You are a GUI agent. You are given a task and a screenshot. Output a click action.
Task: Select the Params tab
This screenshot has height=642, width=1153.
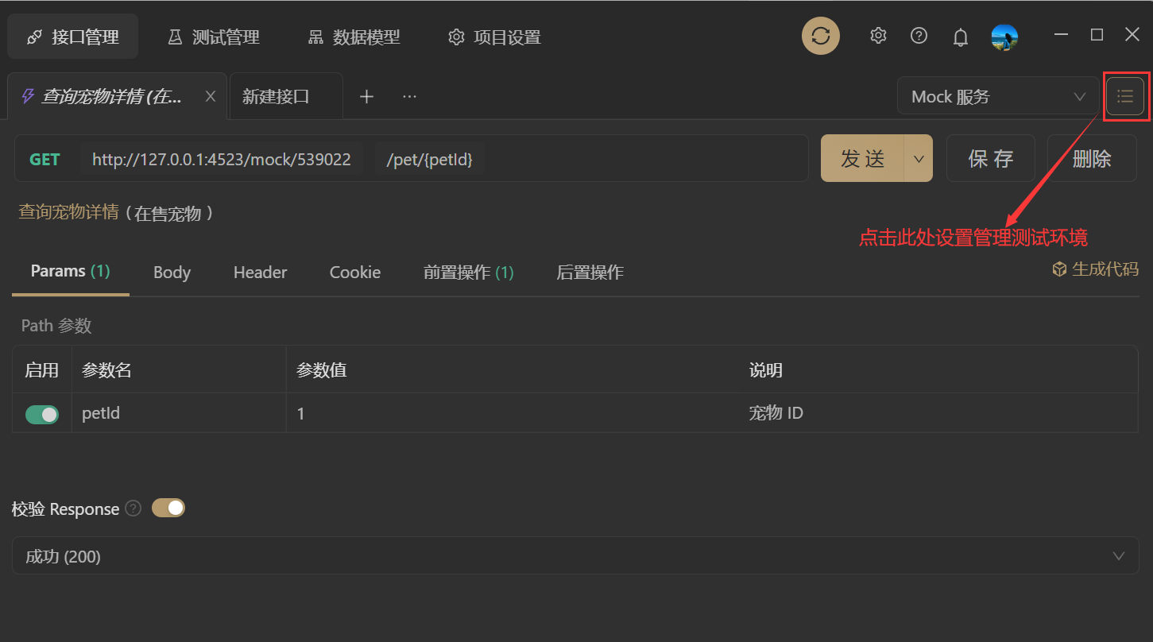click(x=70, y=272)
